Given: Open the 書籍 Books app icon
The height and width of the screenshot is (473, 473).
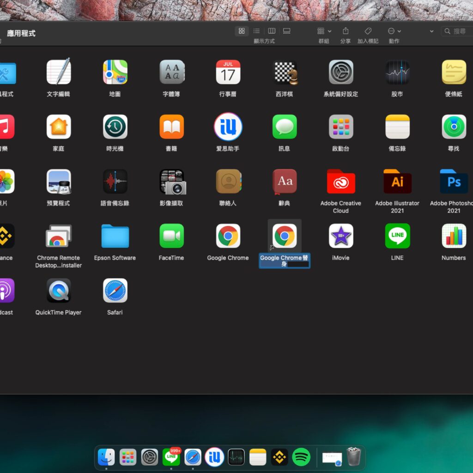Looking at the screenshot, I should (x=172, y=127).
